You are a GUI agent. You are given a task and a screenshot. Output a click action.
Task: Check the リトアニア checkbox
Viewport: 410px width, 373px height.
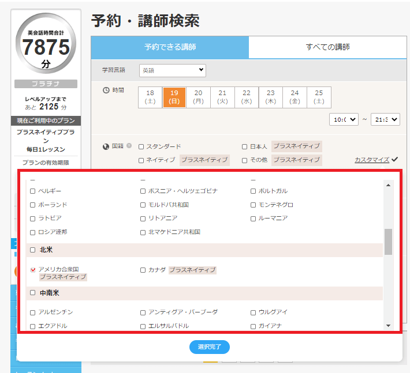click(x=143, y=218)
